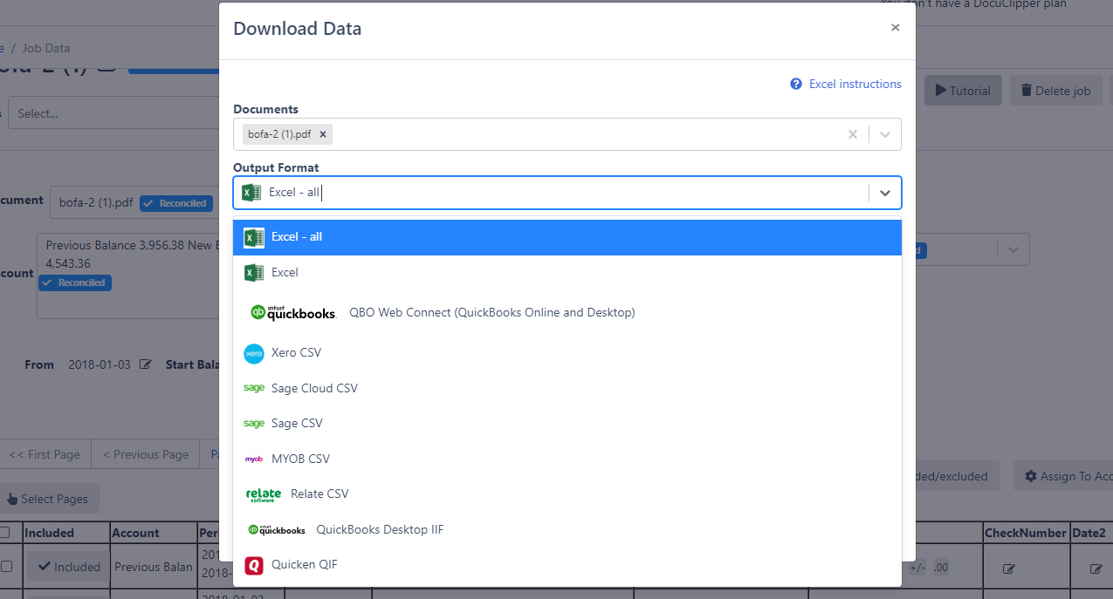Open the account dropdown at the right of the page
The width and height of the screenshot is (1113, 599).
[x=1013, y=250]
